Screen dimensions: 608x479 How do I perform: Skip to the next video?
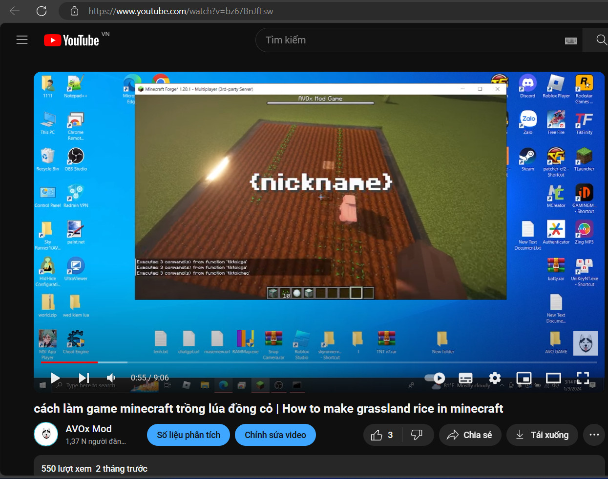pos(84,378)
